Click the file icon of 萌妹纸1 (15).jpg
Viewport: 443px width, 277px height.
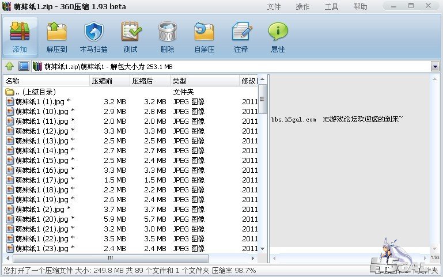pyautogui.click(x=10, y=160)
